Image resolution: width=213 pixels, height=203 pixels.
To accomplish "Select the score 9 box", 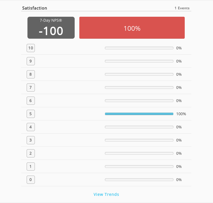I will click(31, 61).
